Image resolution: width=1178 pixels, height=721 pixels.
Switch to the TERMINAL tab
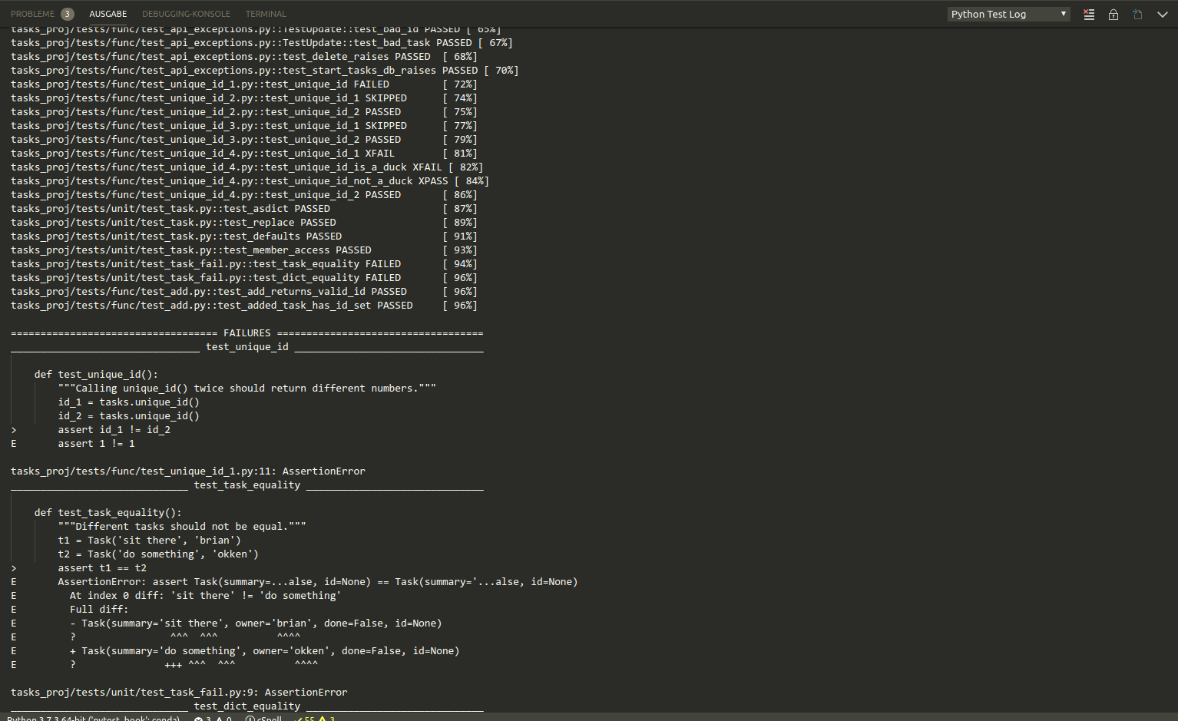(266, 14)
